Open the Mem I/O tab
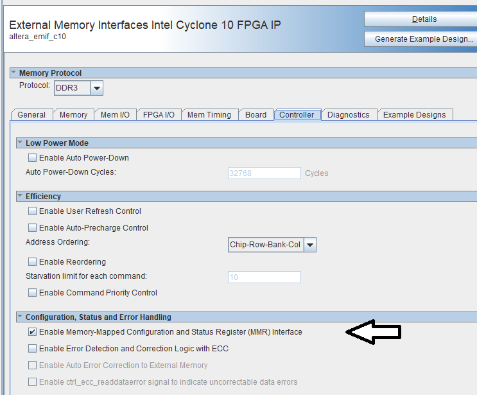Image resolution: width=477 pixels, height=395 pixels. [115, 115]
